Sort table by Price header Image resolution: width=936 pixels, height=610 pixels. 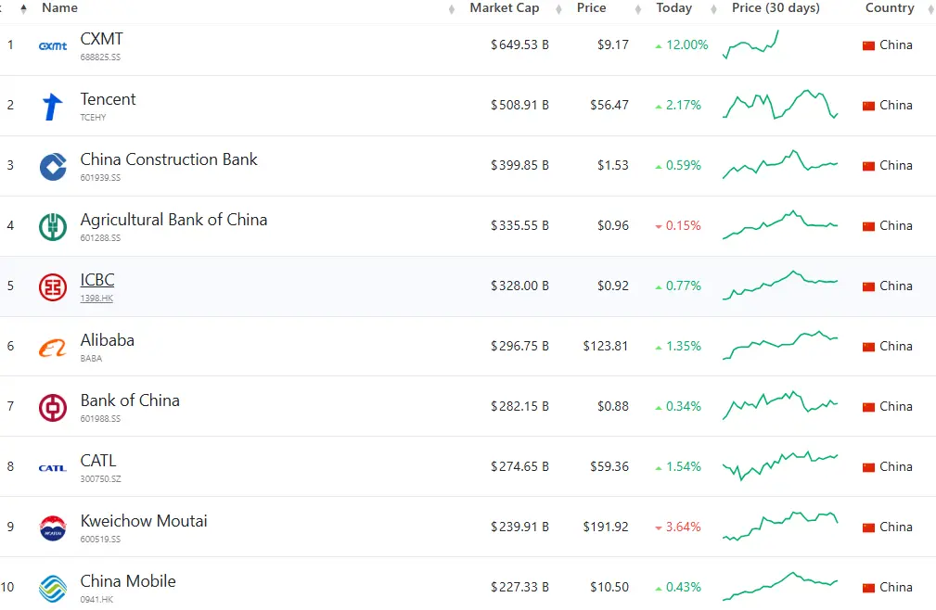[x=591, y=7]
